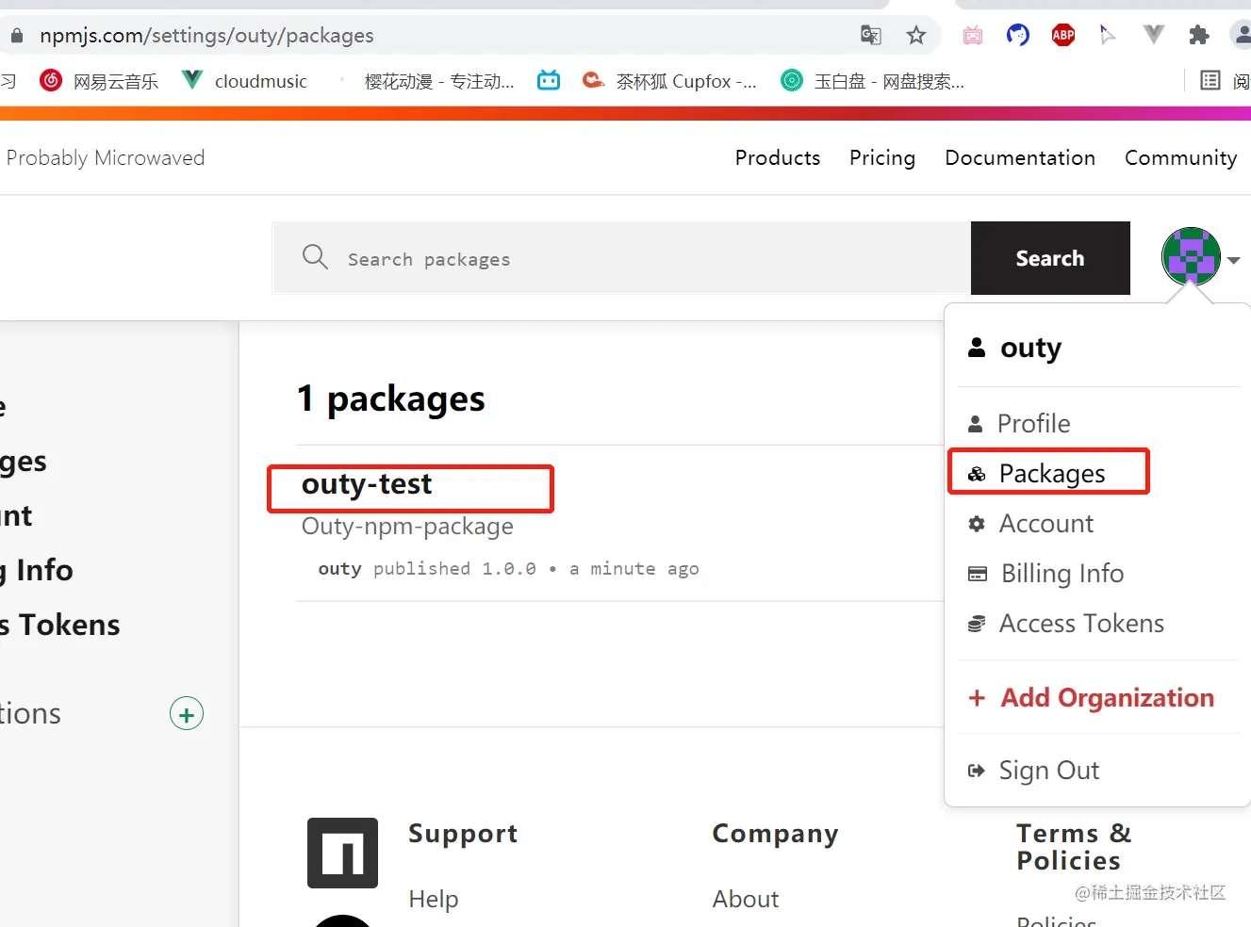Screen dimensions: 1251x927
Task: Collapse the avatar dropdown arrow
Action: pyautogui.click(x=1234, y=260)
